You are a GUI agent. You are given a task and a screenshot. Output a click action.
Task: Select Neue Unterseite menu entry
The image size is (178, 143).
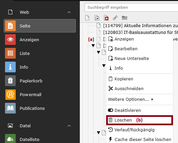pyautogui.click(x=140, y=58)
